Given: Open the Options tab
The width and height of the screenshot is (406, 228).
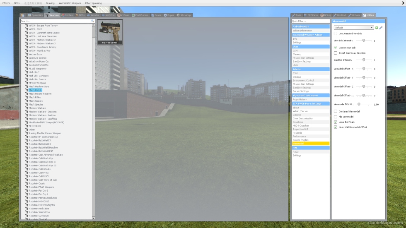Looking at the screenshot, I should (354, 15).
